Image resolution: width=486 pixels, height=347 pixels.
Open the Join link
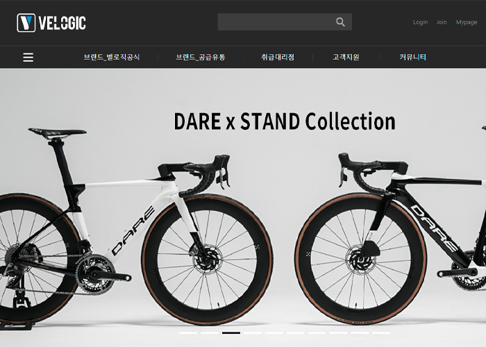(x=442, y=22)
